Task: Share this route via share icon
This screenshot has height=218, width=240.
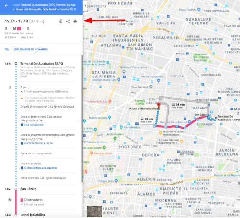Action: tap(68, 22)
